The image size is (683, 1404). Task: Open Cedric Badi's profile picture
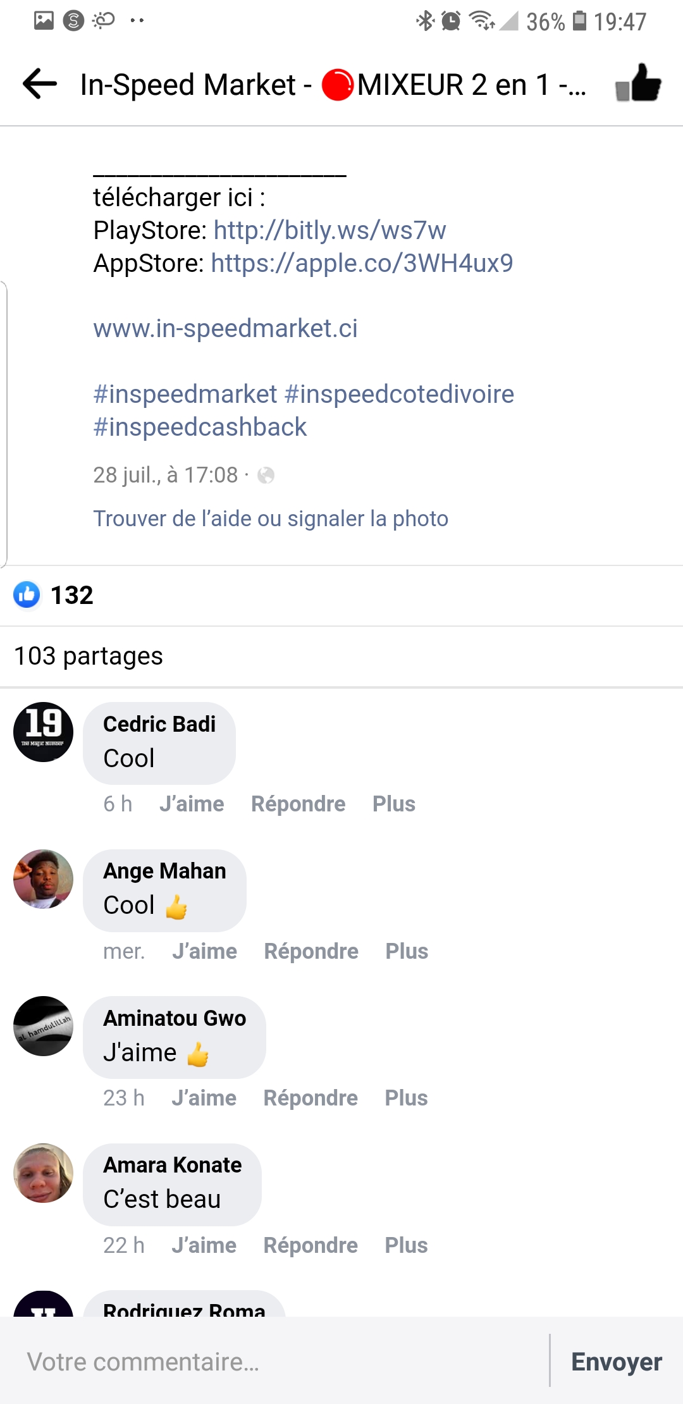[x=43, y=732]
